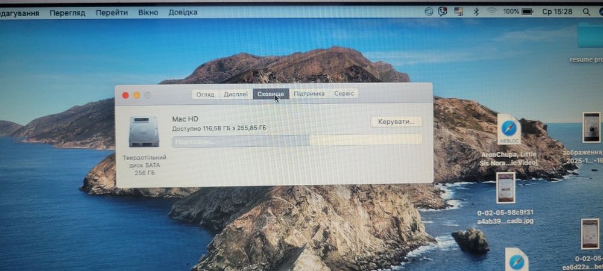Screen dimensions: 603x271
Task: Minimize the window with yellow button
Action: [x=136, y=95]
